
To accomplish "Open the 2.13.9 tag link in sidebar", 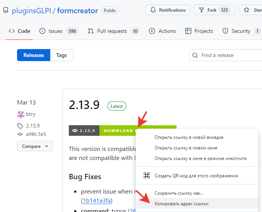I will (x=33, y=126).
